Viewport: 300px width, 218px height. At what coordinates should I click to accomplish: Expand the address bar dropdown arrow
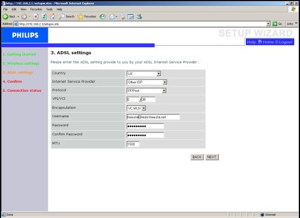click(x=268, y=24)
